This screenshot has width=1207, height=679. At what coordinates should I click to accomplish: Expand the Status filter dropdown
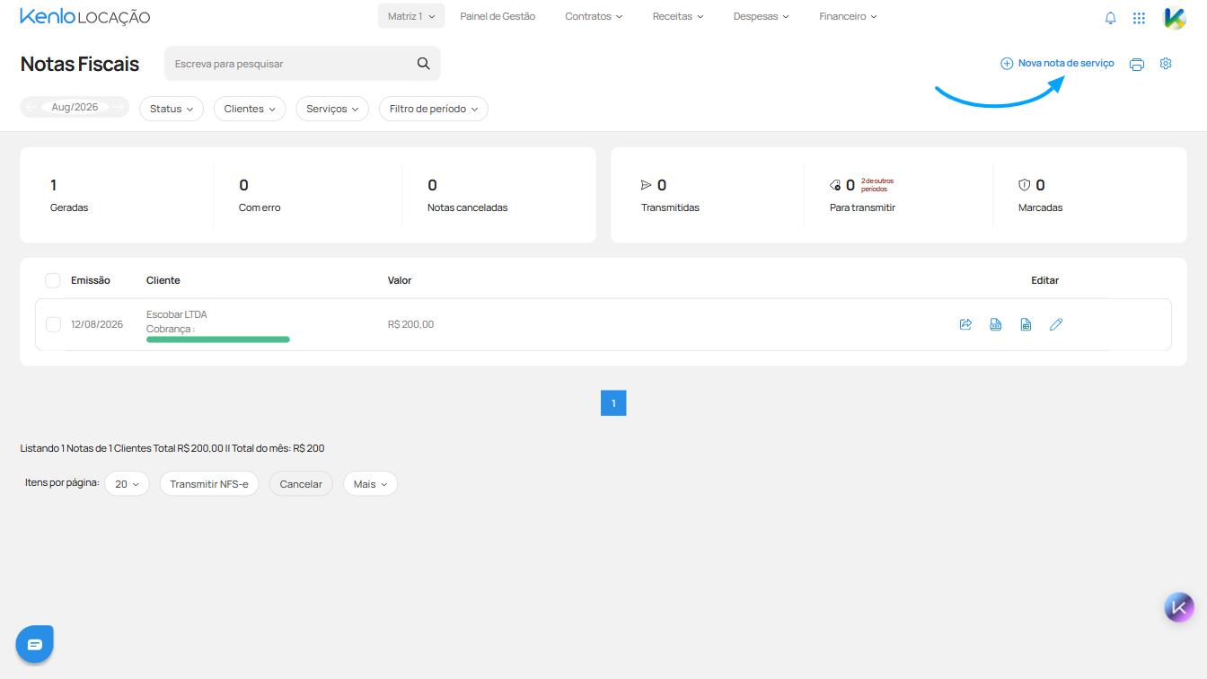(172, 109)
